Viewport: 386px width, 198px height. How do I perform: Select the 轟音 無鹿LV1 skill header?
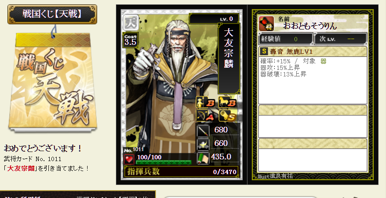pos(313,52)
